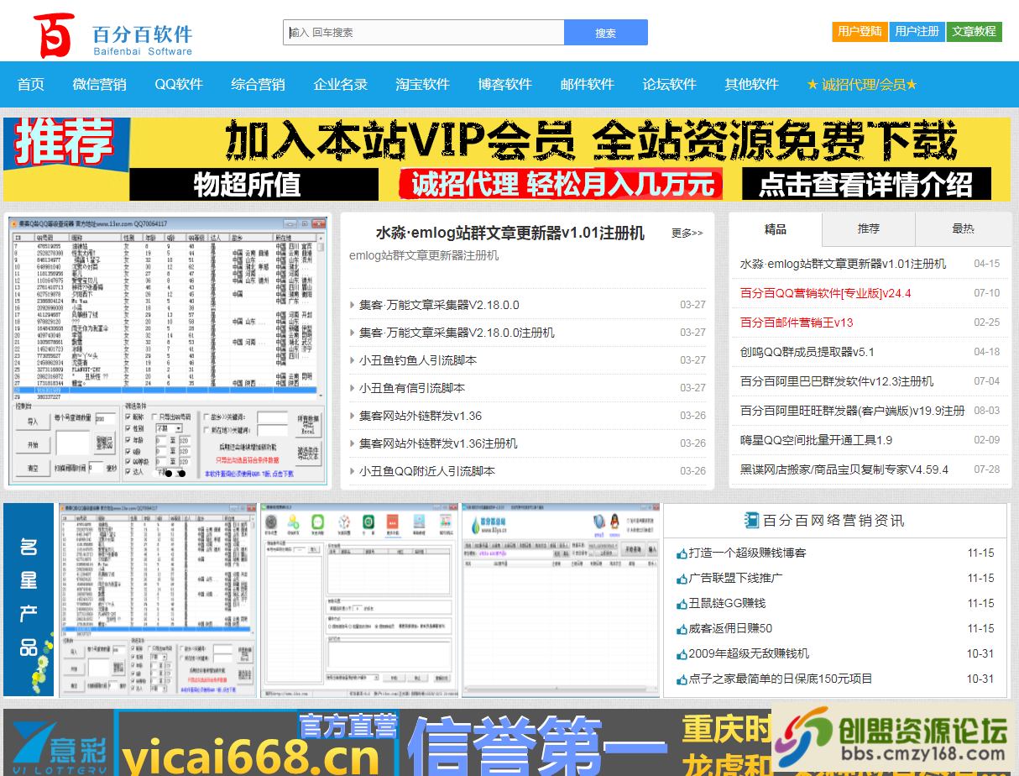
Task: Click the 百分百软件 site title text
Action: click(142, 34)
